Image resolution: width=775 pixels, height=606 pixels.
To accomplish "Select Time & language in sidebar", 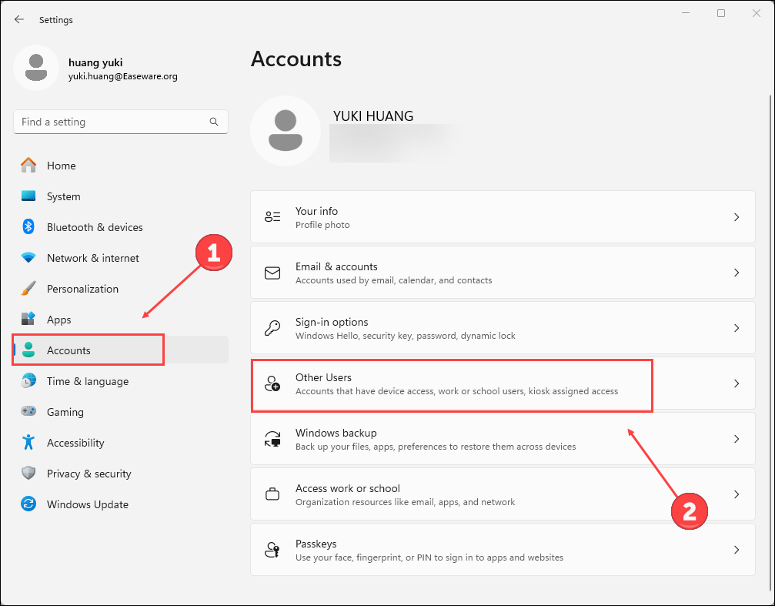I will [87, 381].
